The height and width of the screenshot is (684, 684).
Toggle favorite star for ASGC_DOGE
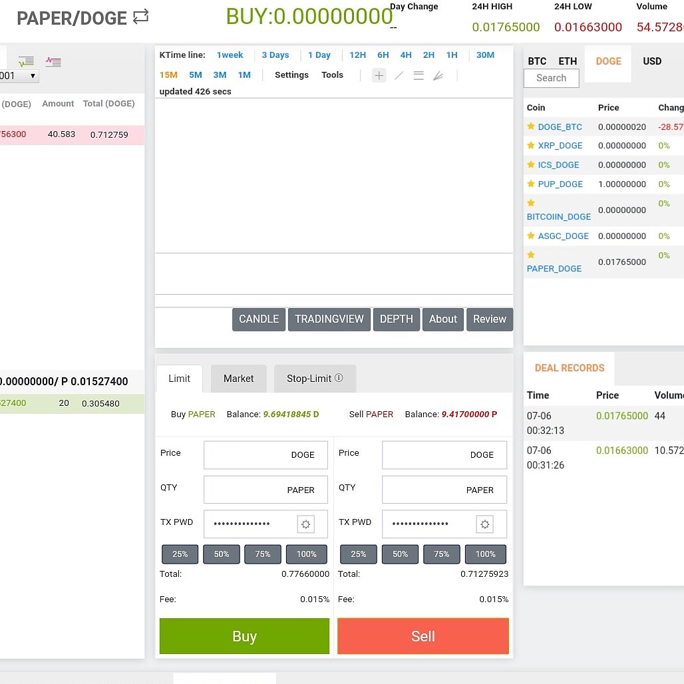pos(531,236)
